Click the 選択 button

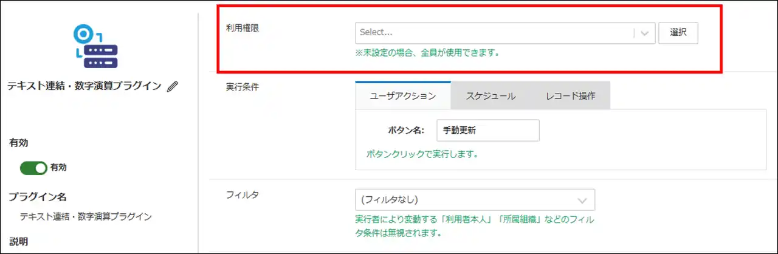[x=678, y=33]
